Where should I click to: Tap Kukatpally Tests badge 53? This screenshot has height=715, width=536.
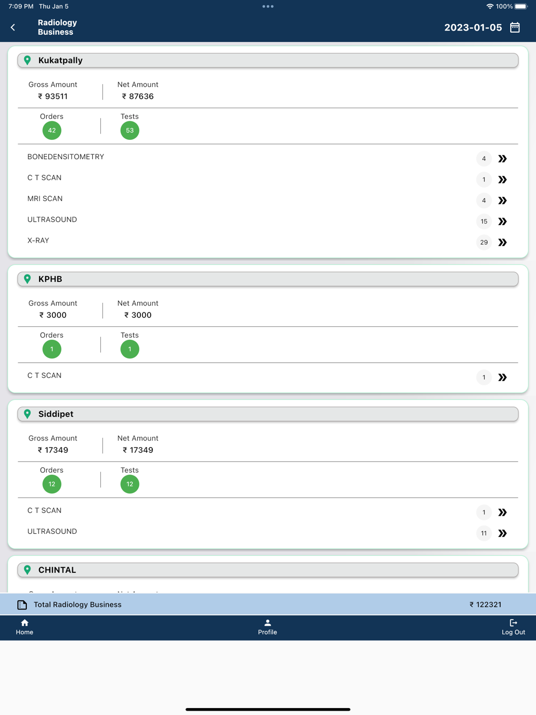pos(130,130)
